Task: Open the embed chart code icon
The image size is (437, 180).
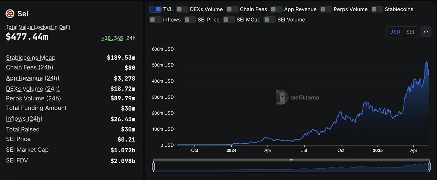Action: click(426, 32)
